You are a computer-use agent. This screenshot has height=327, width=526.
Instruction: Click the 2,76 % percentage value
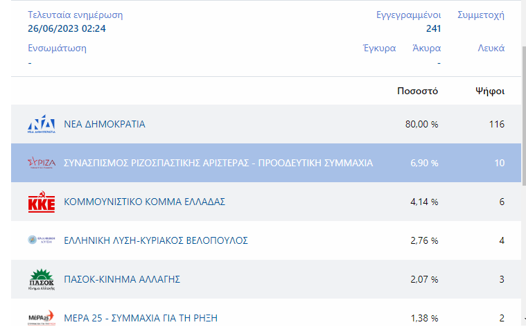point(424,241)
